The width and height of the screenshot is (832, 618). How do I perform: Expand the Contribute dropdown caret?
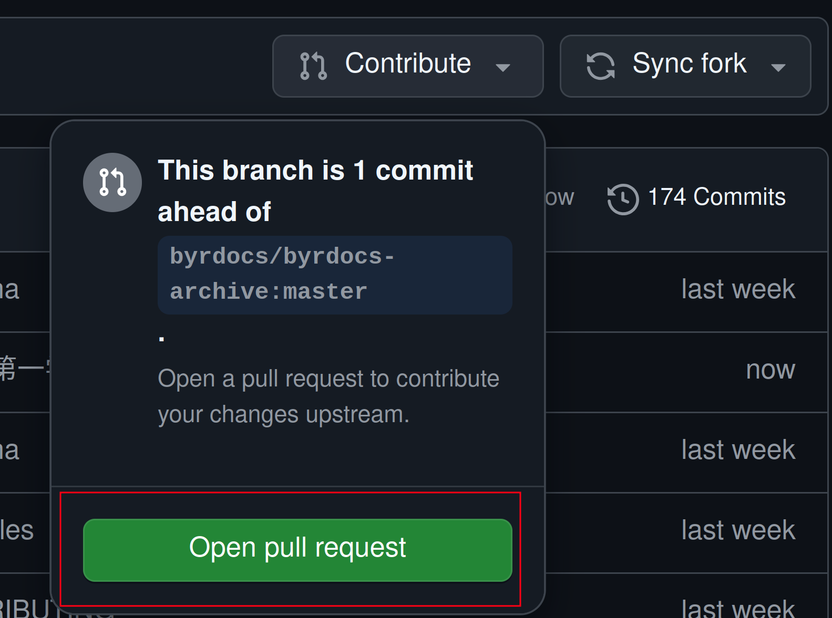(503, 67)
